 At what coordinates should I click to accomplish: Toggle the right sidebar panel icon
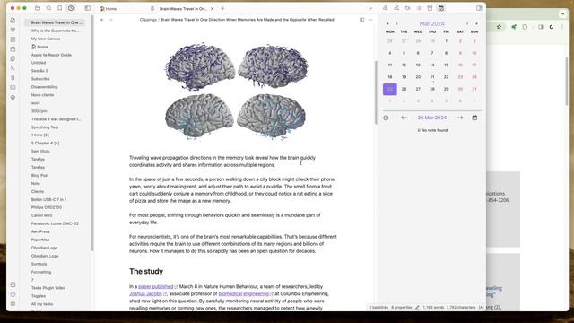[479, 8]
